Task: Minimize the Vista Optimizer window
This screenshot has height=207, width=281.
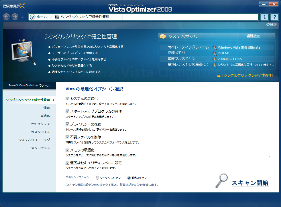Action: click(x=264, y=4)
